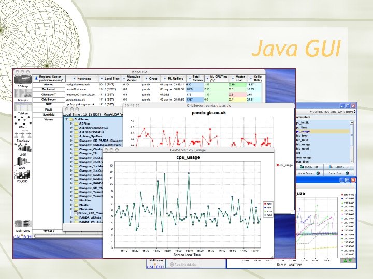The image size is (373, 279).
Task: Show the Topology view
Action: 23,135
